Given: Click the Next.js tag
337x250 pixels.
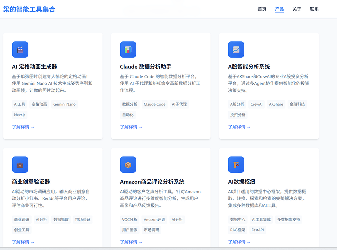Looking at the screenshot, I should point(20,115).
